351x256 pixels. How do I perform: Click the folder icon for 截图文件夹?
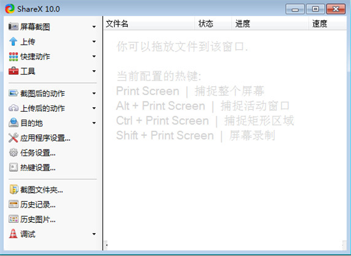click(x=13, y=190)
